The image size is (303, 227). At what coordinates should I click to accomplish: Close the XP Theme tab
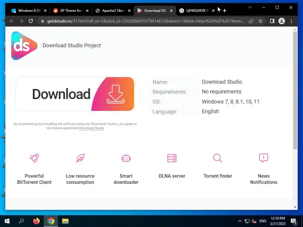tap(87, 11)
